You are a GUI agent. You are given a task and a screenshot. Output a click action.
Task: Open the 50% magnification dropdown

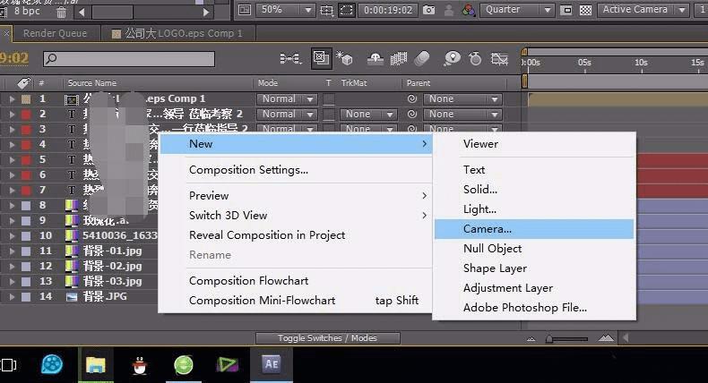[x=285, y=10]
